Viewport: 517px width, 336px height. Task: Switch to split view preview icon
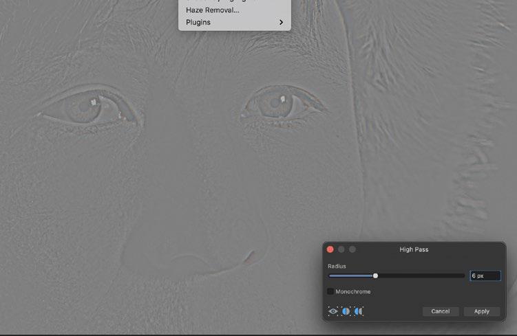346,311
